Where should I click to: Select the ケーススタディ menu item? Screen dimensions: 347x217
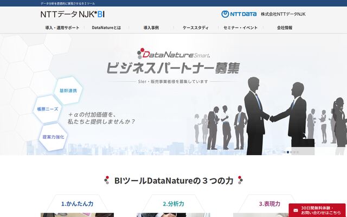point(196,28)
